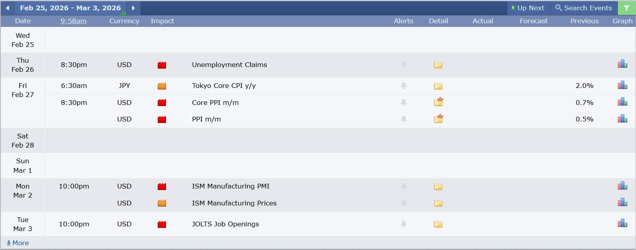The width and height of the screenshot is (636, 250).
Task: View graph for JOLTS Job Openings
Action: 622,224
